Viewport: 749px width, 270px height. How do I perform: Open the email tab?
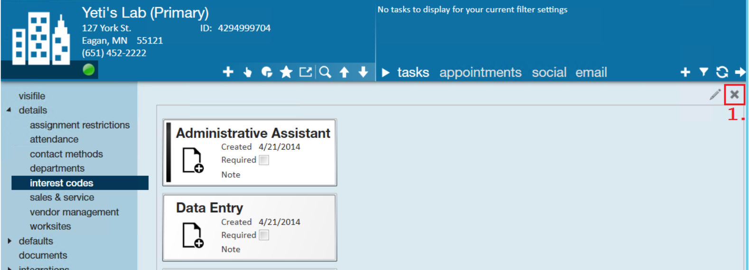click(591, 72)
